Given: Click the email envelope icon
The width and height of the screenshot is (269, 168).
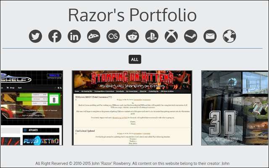Looking at the screenshot, I should [210, 36].
